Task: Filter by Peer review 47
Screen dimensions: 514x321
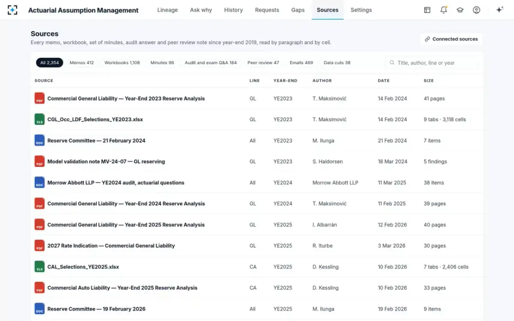Action: (x=263, y=62)
